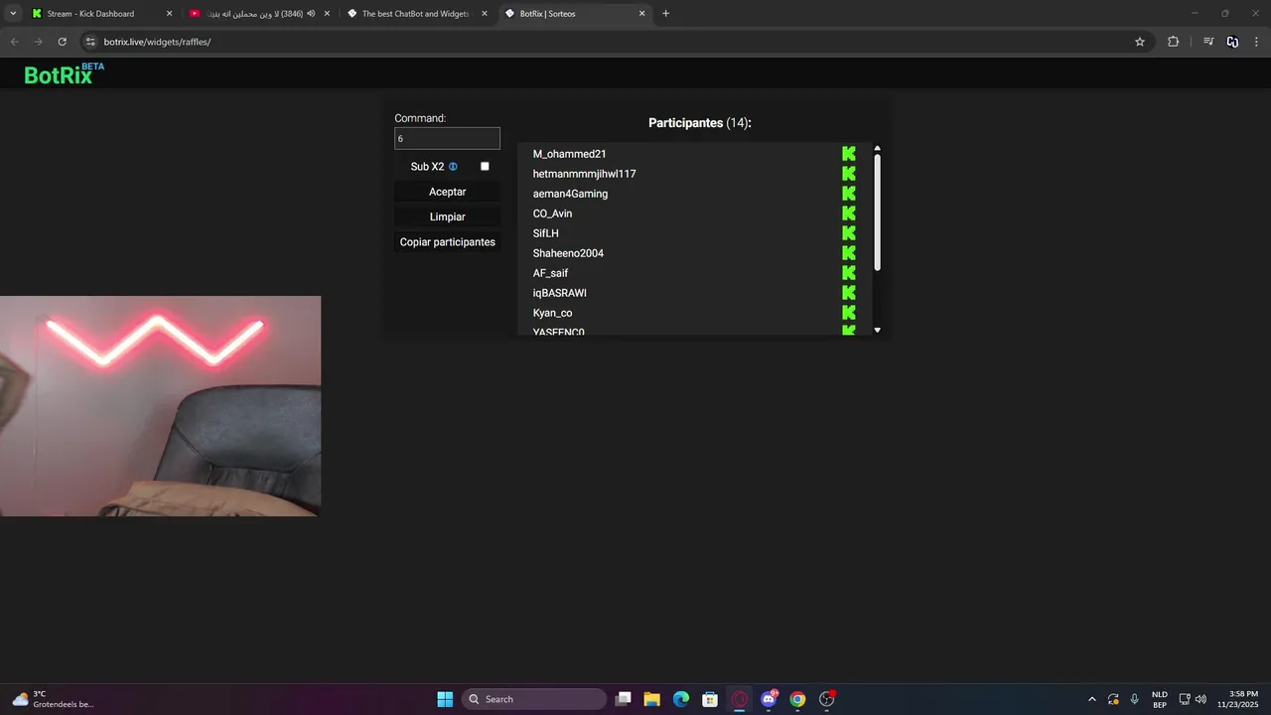Open Task View from the taskbar
The width and height of the screenshot is (1271, 715).
623,699
